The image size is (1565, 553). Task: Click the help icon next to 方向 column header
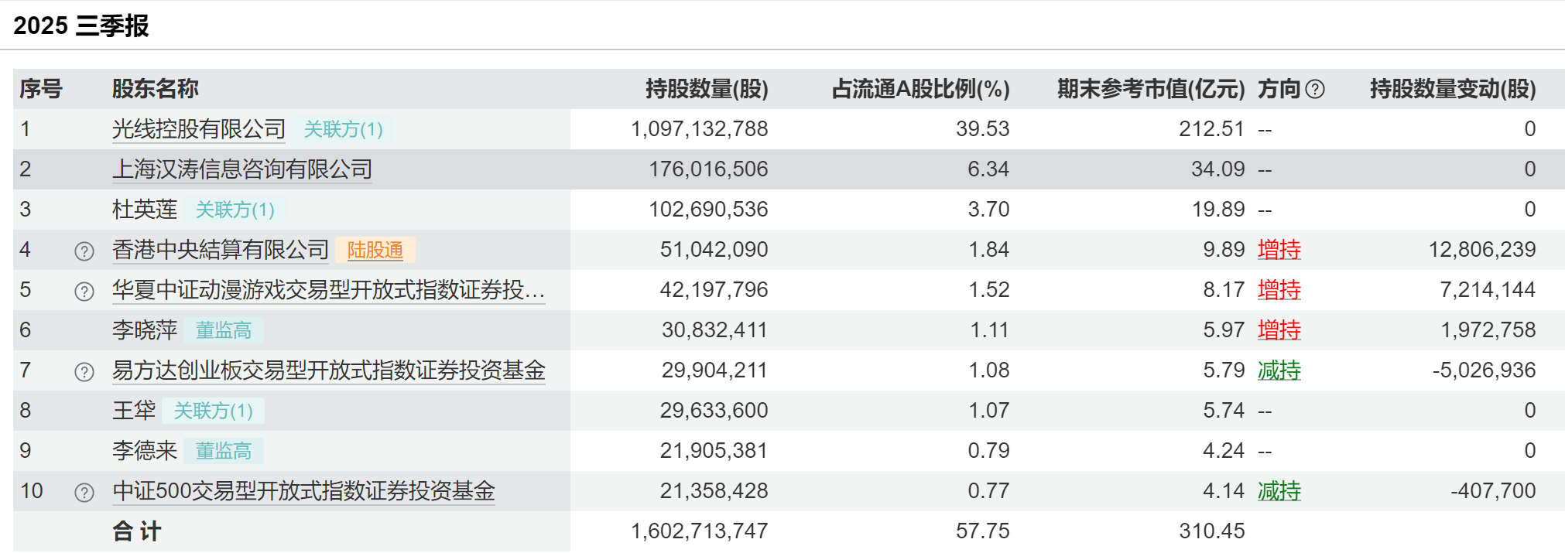(x=1313, y=88)
